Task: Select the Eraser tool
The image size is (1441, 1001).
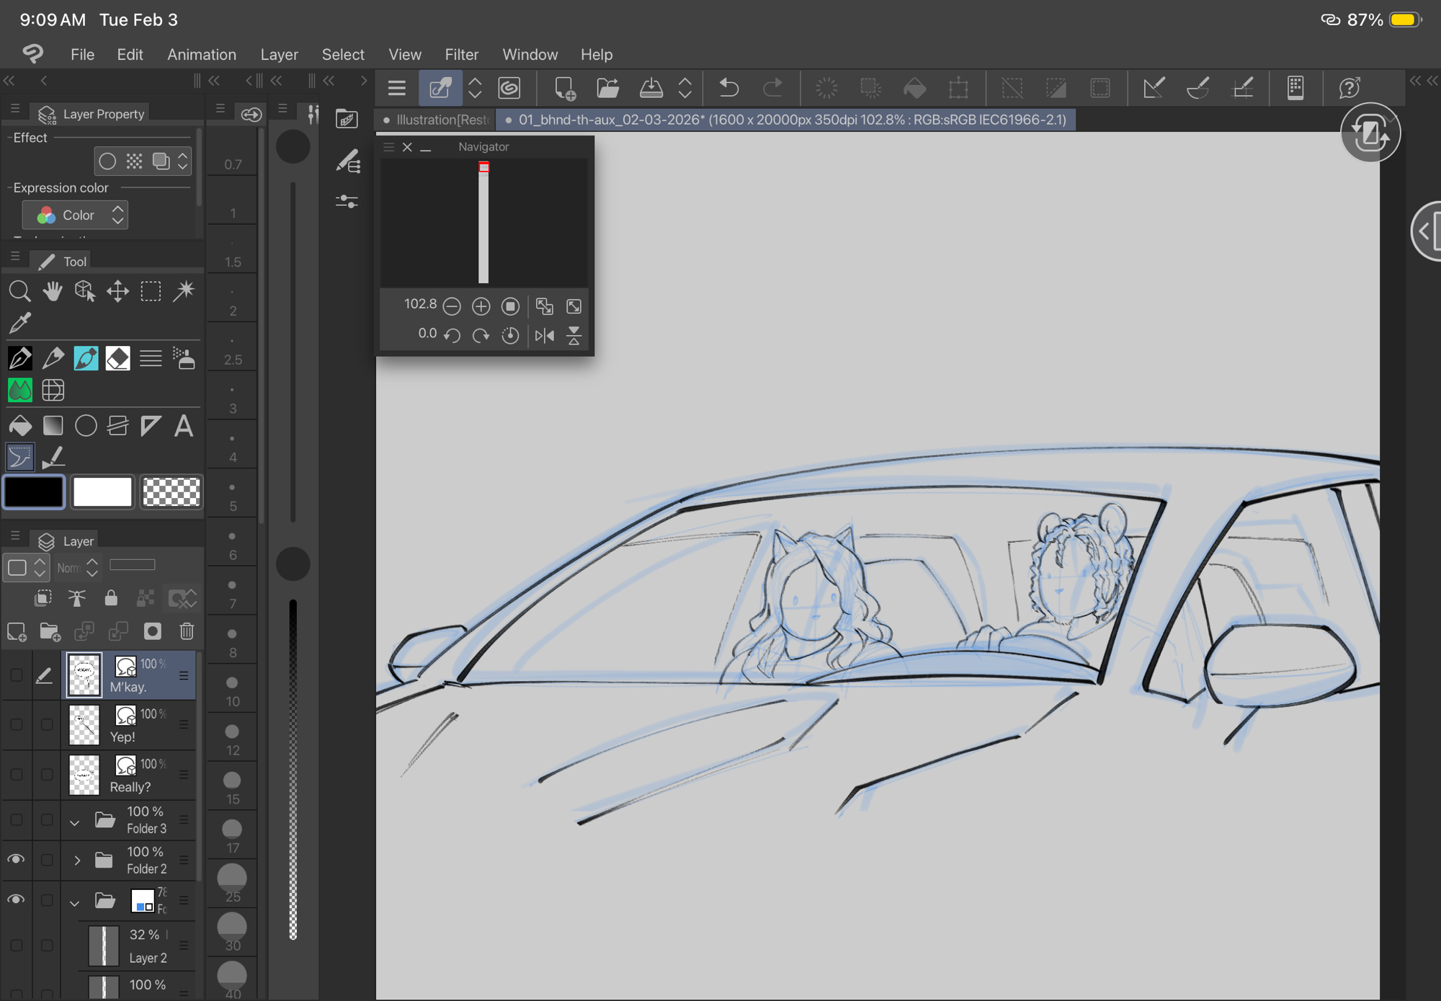Action: tap(117, 358)
